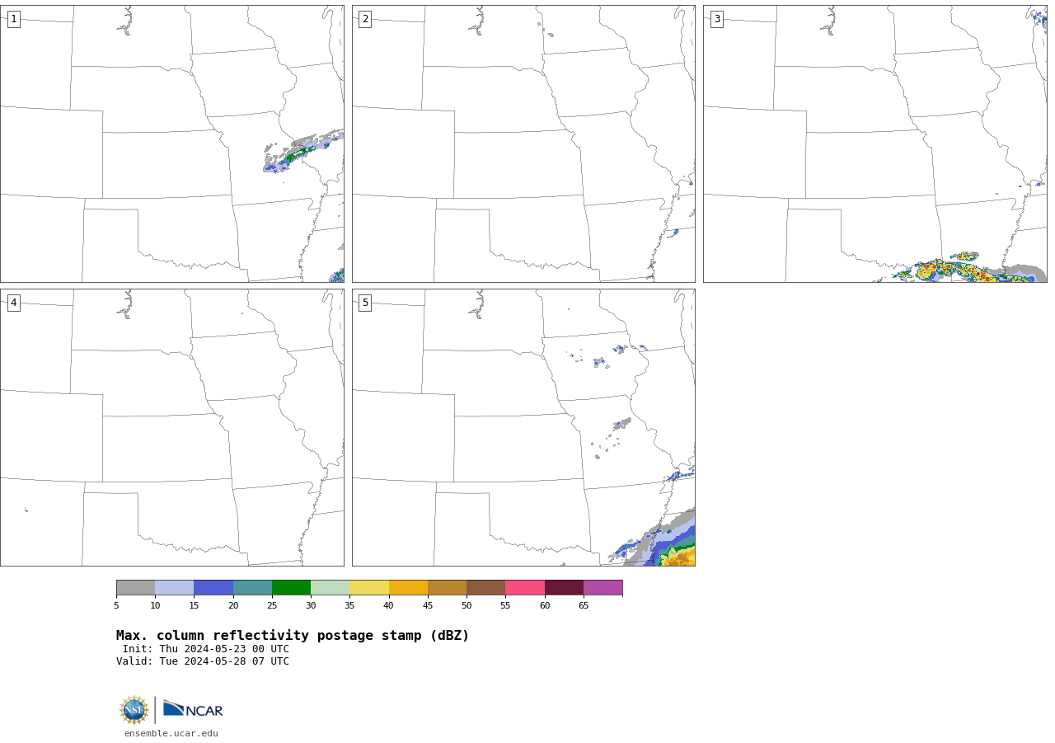The width and height of the screenshot is (1055, 743).
Task: Click the colorbar tick label 35
Action: [x=349, y=606]
